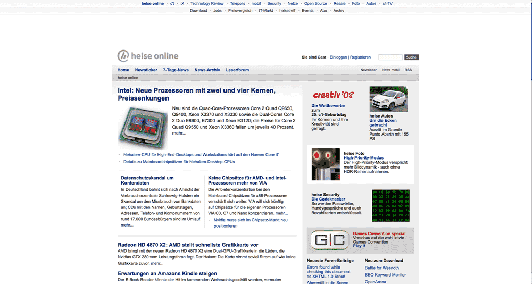Viewport: 532px width, 284px height.
Task: Open Open Source in top navigation
Action: [315, 3]
